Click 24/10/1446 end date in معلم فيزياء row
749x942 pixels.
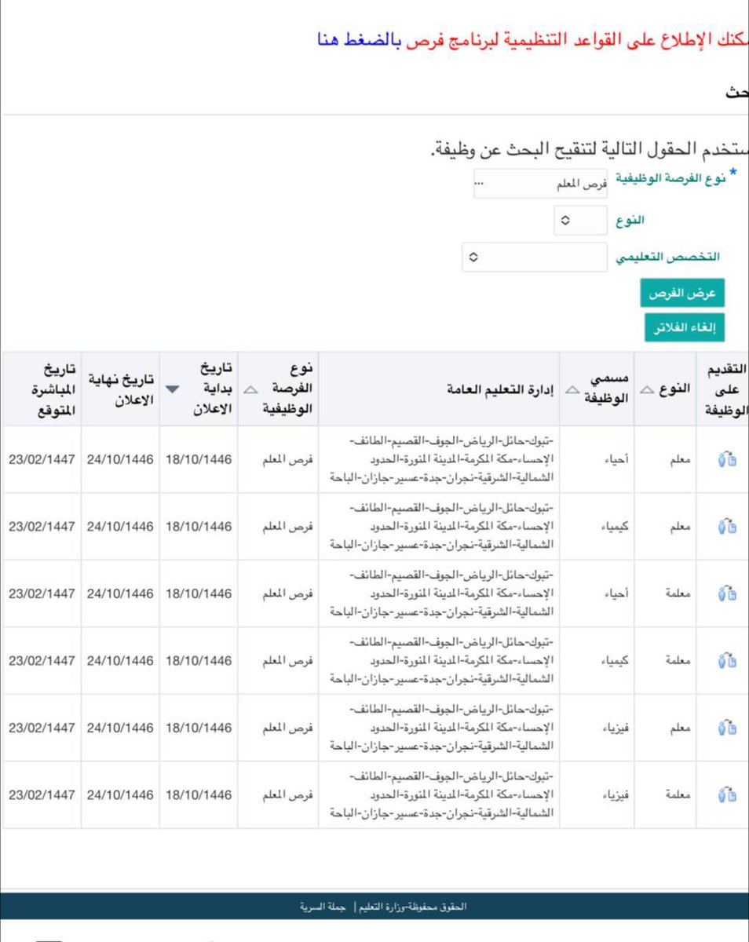120,728
